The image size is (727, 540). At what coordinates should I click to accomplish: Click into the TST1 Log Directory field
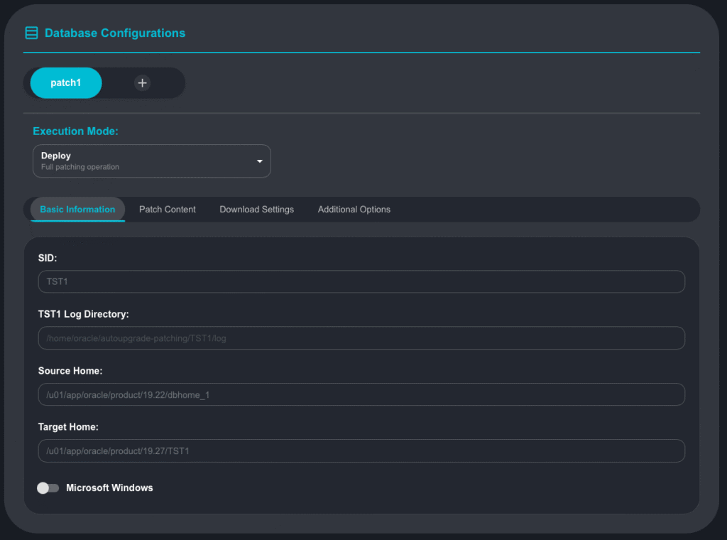click(x=361, y=338)
